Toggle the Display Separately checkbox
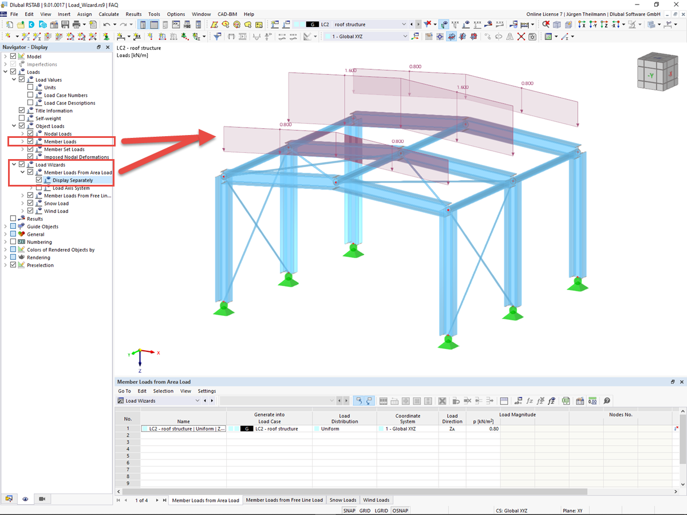The height and width of the screenshot is (515, 687). (39, 180)
